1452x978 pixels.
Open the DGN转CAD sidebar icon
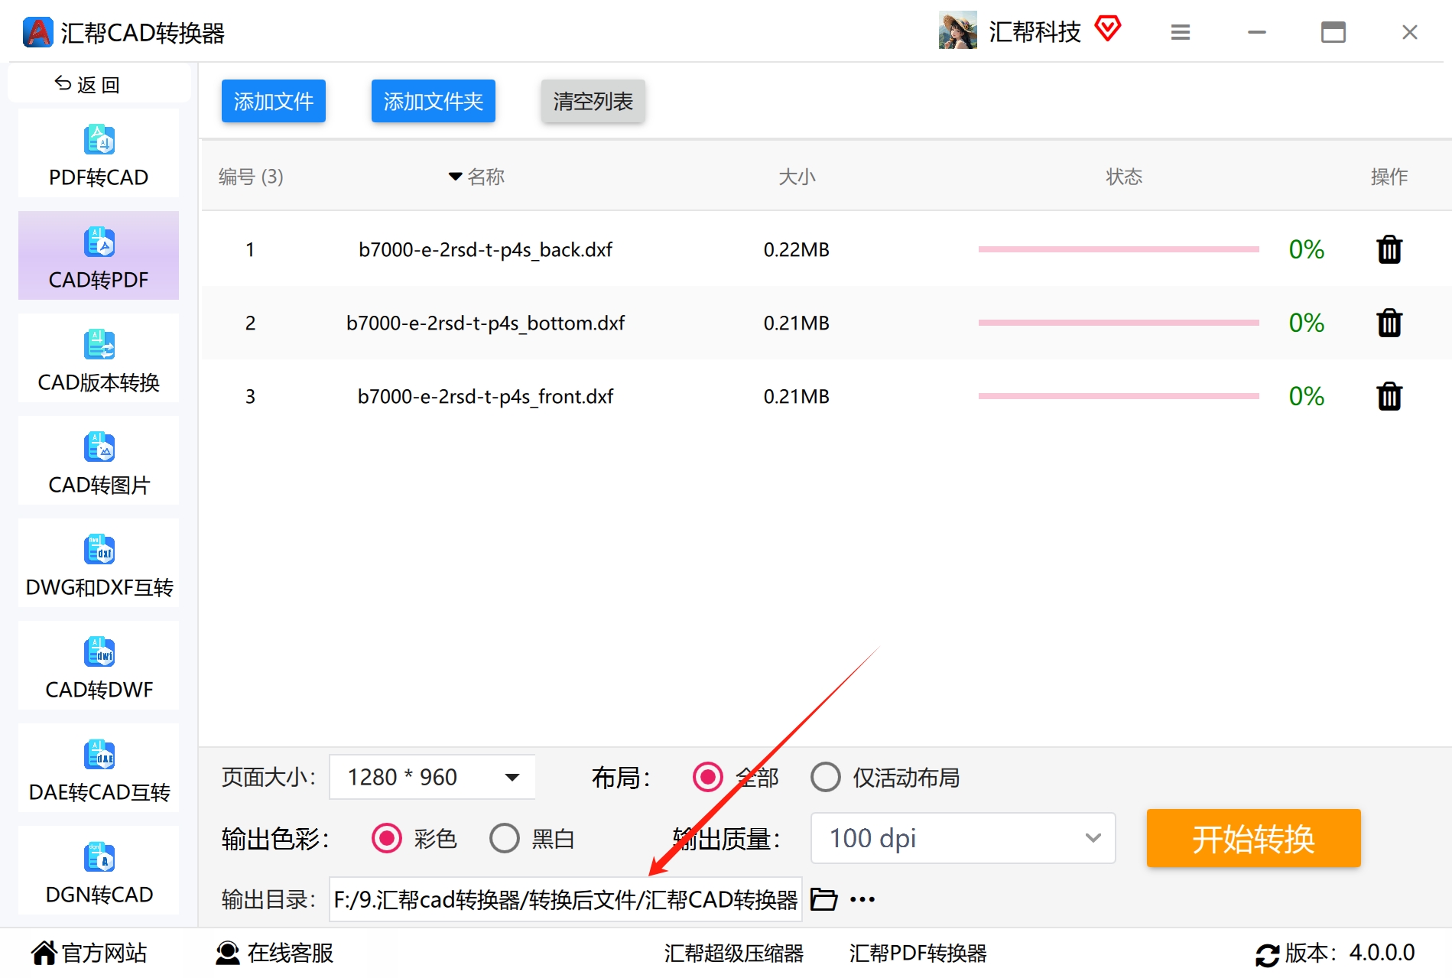[x=99, y=857]
